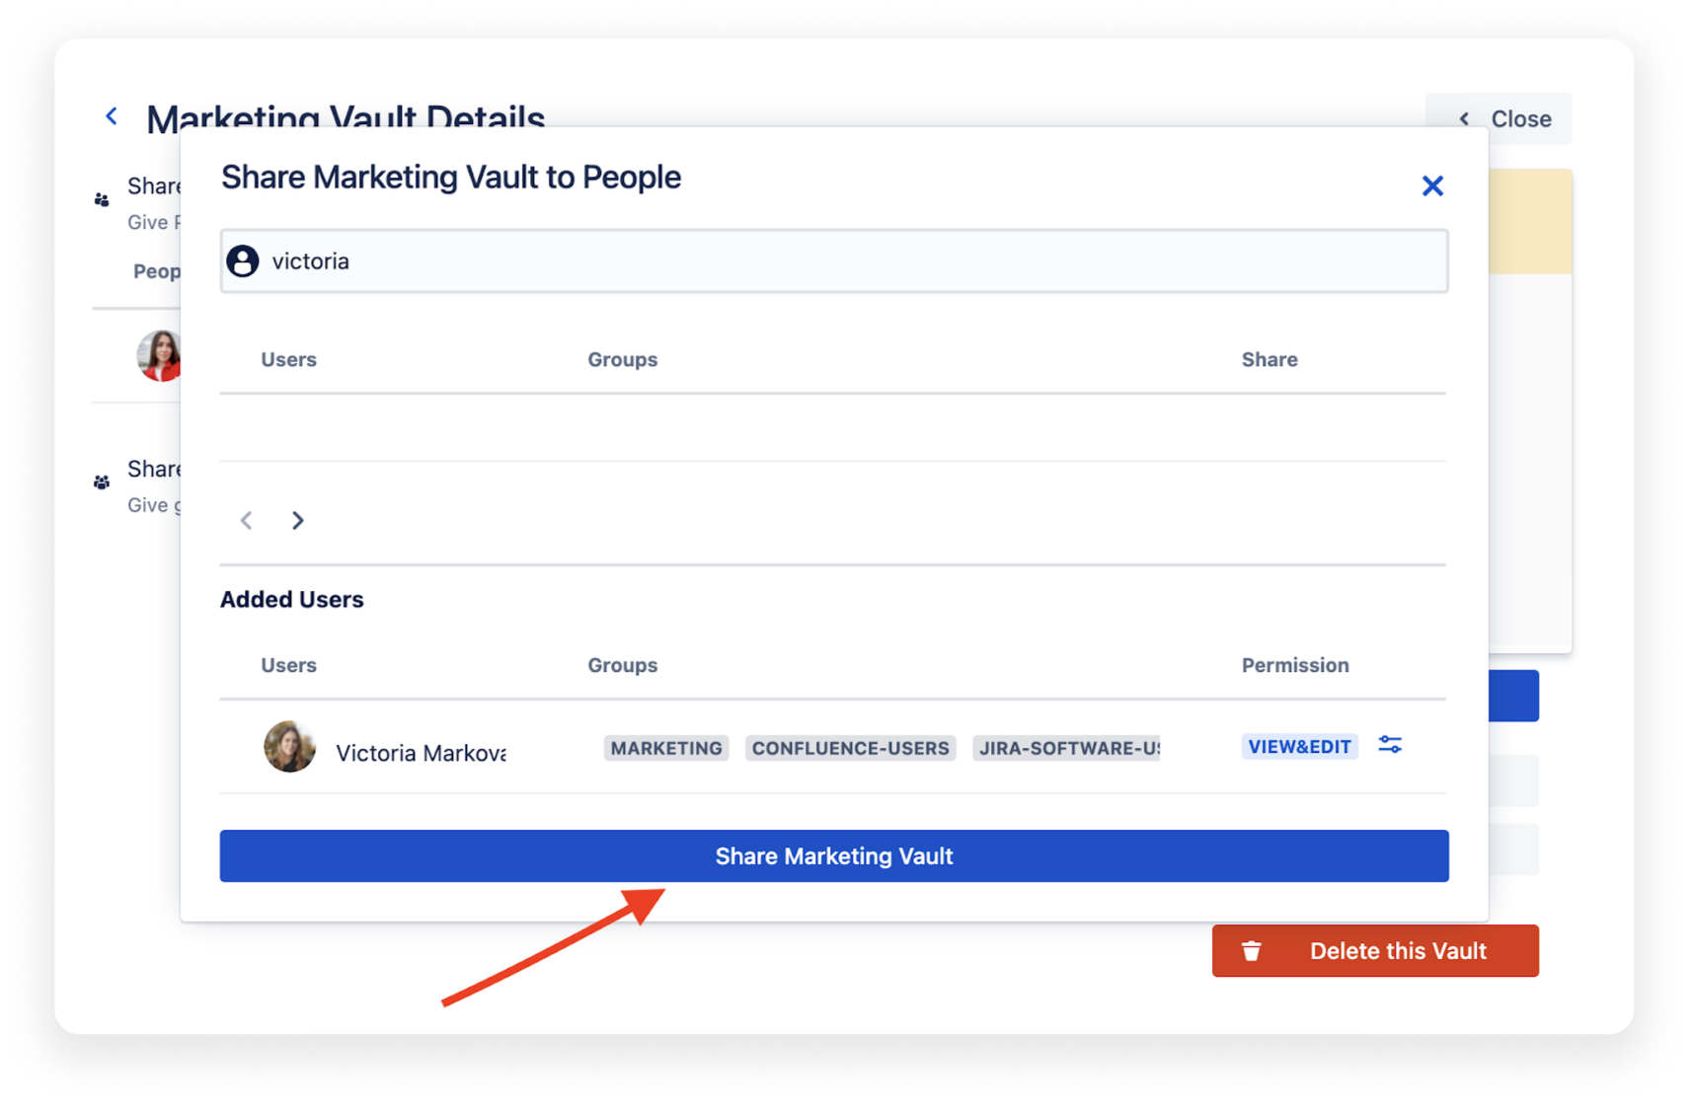Go to previous page of search results

(x=246, y=520)
